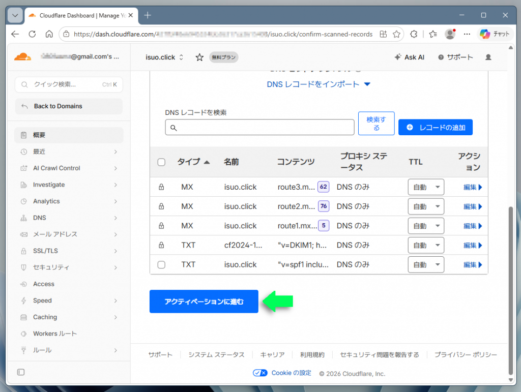Open TTL dropdown for route1 MX record
The image size is (521, 392).
pyautogui.click(x=426, y=226)
